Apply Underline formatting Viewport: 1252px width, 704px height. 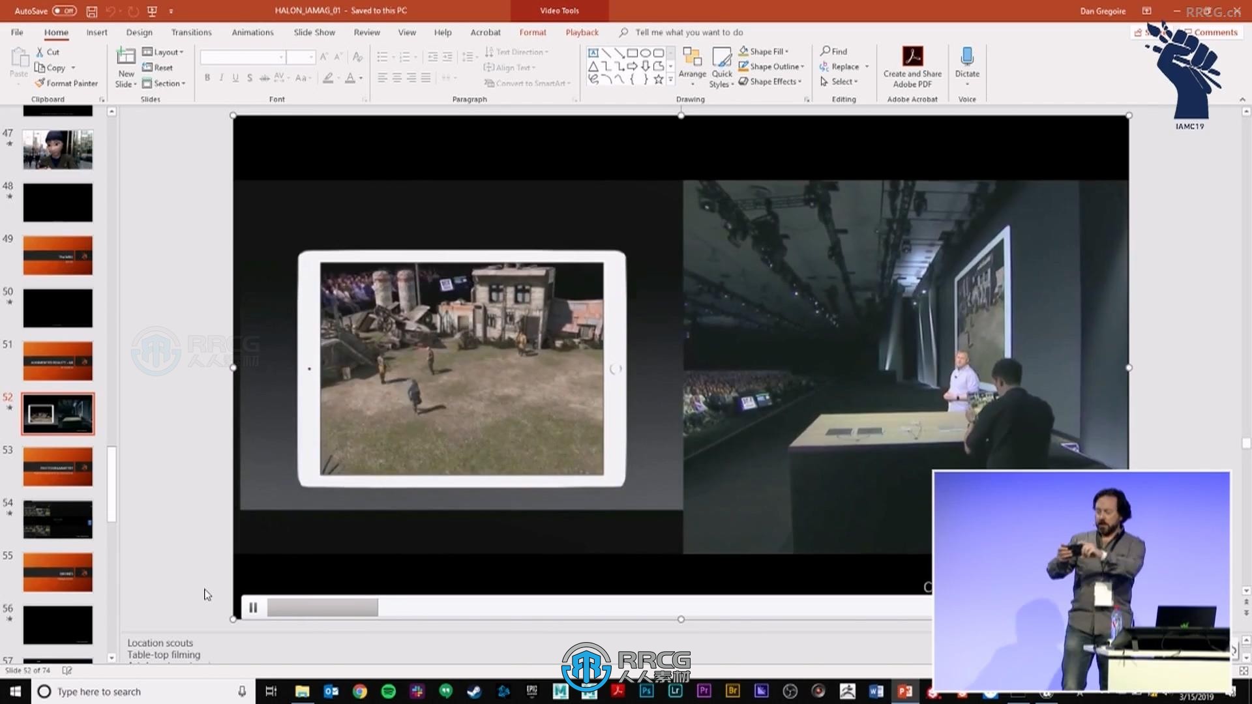click(x=235, y=78)
